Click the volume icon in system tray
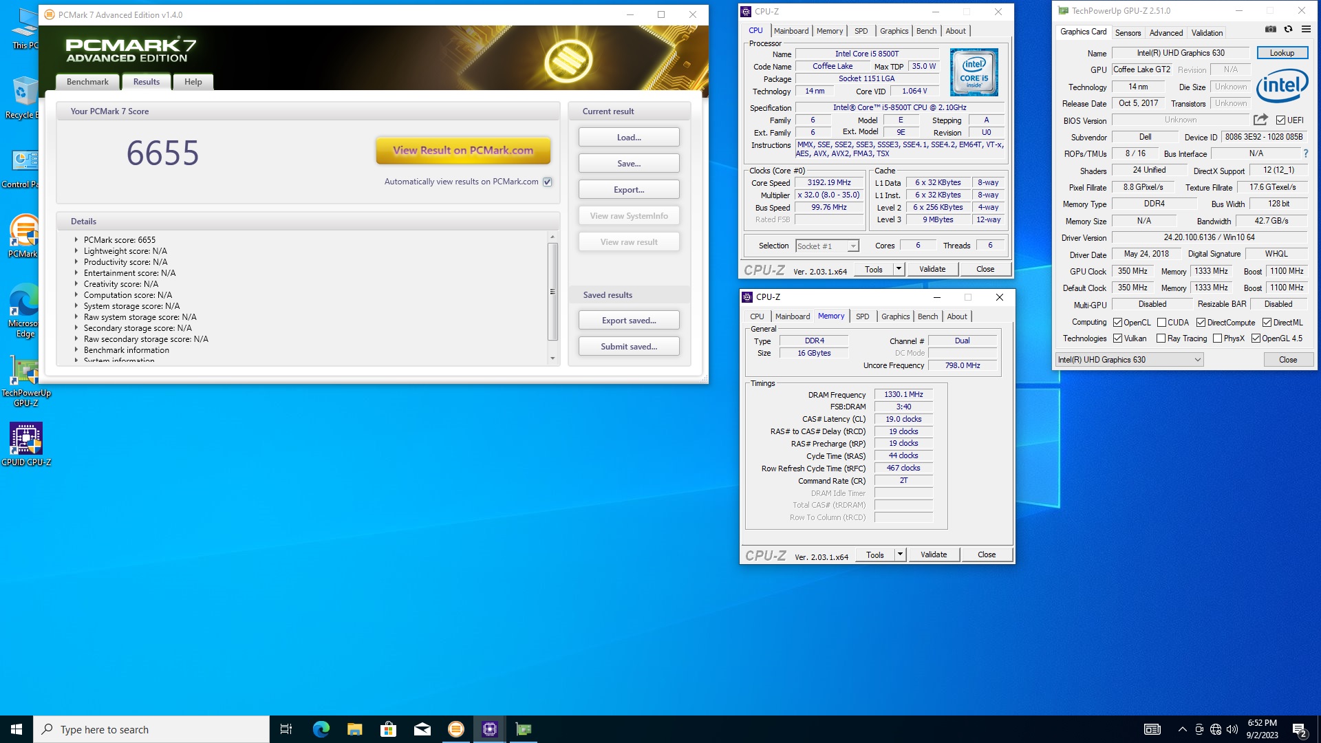Screen dimensions: 1321x743 1232,729
